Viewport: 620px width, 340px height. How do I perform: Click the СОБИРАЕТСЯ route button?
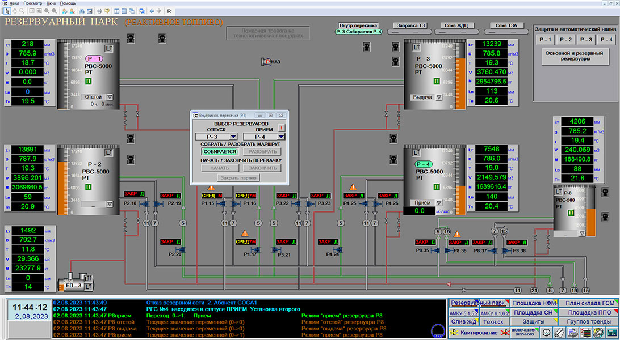220,151
